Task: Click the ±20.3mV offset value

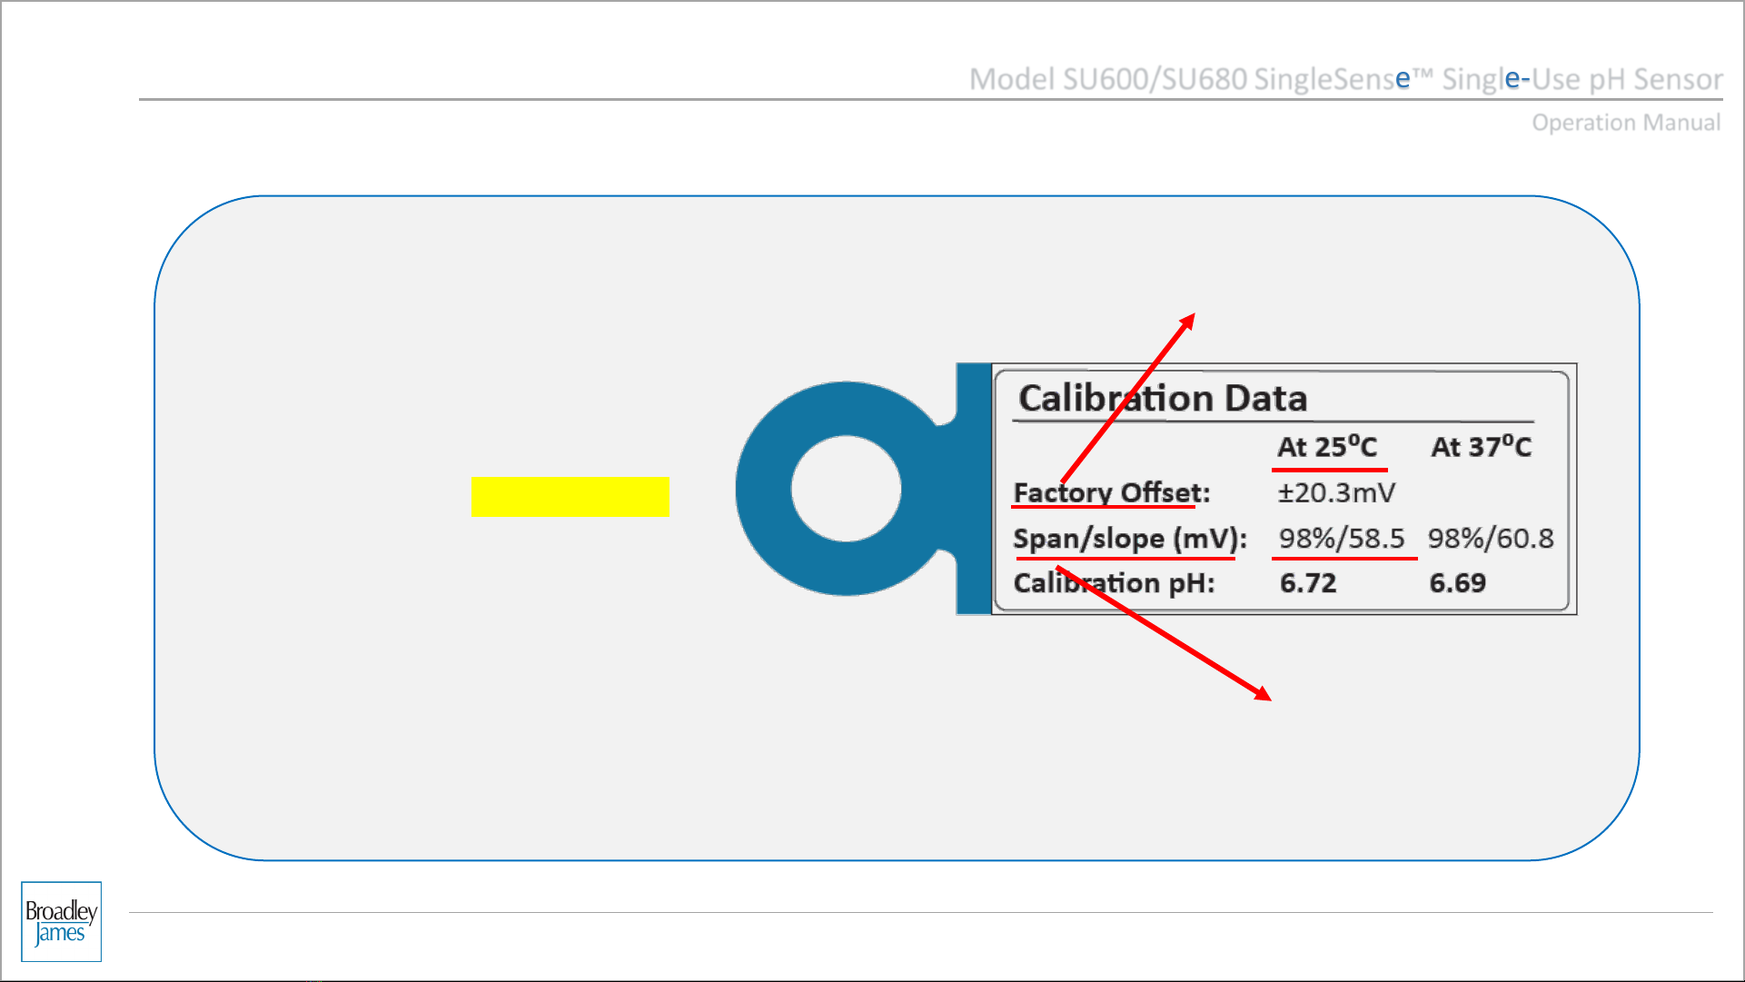Action: [1335, 492]
